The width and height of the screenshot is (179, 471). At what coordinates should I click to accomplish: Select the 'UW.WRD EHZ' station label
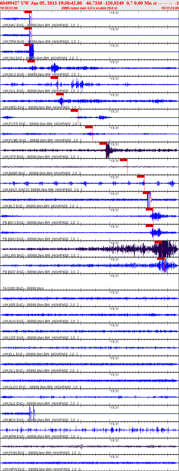[14, 107]
